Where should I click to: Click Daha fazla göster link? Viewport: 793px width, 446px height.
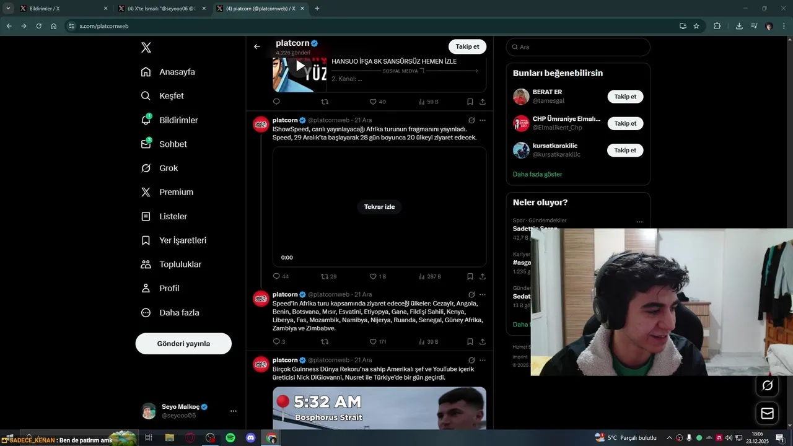click(537, 174)
